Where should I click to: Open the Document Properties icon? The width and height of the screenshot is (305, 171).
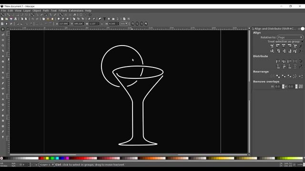tap(124, 19)
